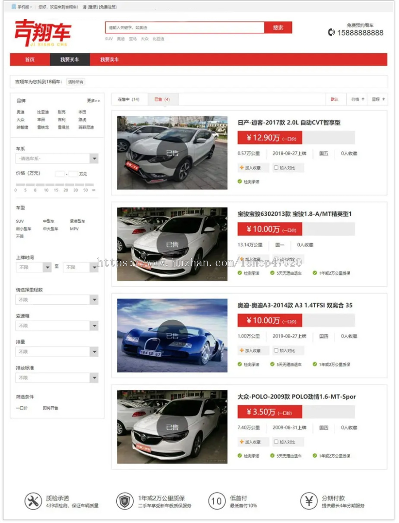Viewport: 399px width, 523px height.
Task: Click the 已售 badge on the 奥迪A3 photo
Action: coord(172,335)
